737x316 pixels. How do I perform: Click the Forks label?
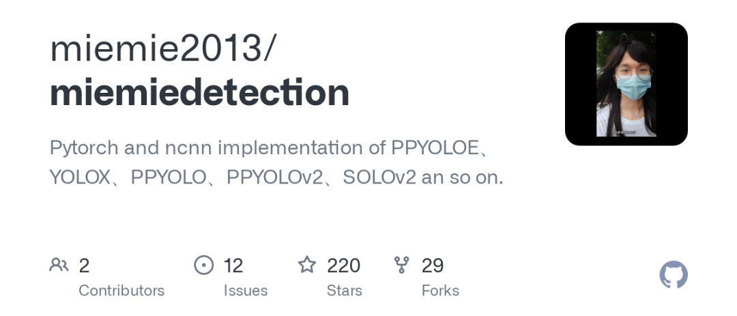coord(440,291)
